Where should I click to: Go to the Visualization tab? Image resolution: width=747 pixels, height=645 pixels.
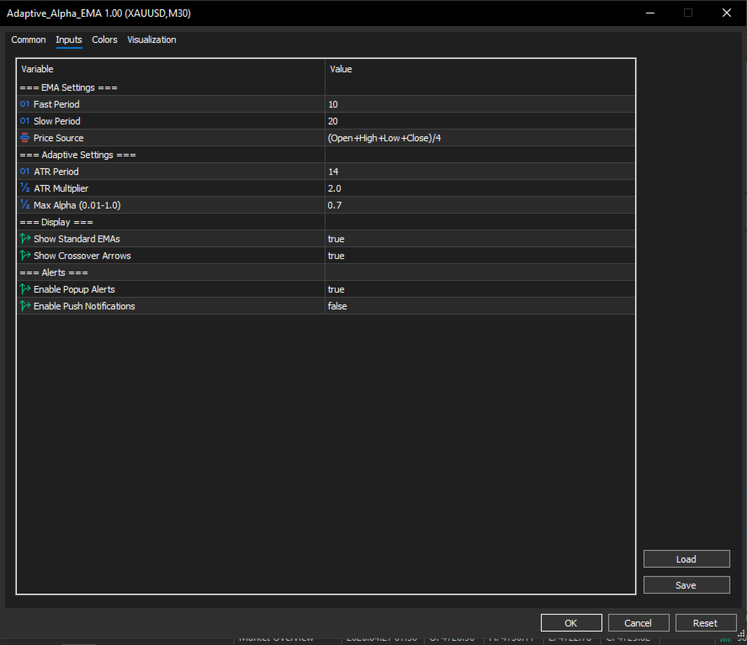[x=151, y=40]
